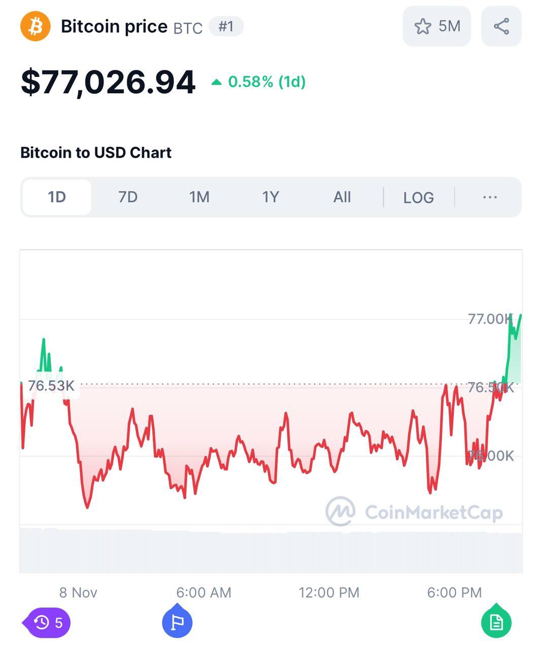Viewport: 542px width, 649px height.
Task: Open the green document news marker
Action: (496, 622)
